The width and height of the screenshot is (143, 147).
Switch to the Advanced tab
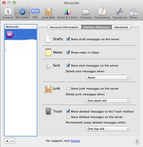click(121, 27)
